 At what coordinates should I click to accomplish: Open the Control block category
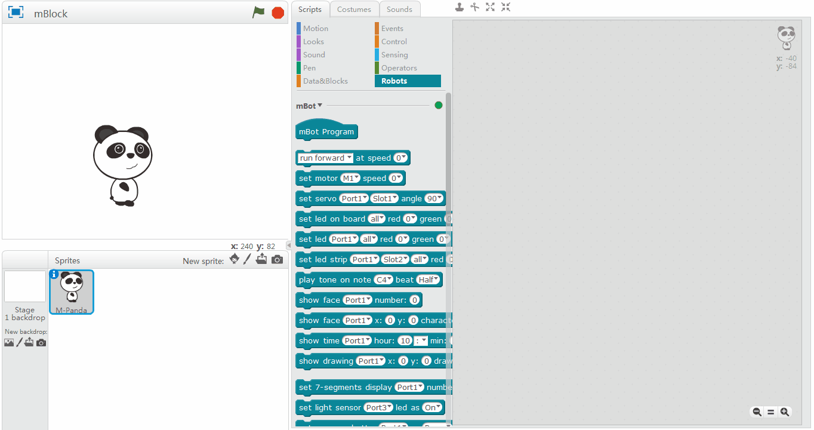(x=394, y=41)
